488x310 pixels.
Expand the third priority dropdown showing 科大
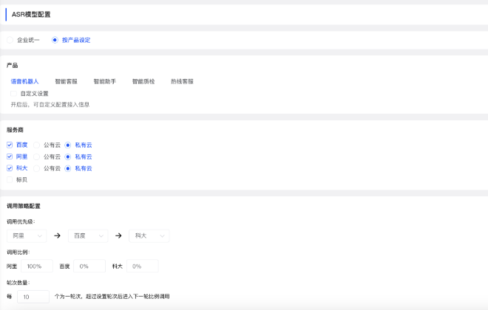(149, 235)
